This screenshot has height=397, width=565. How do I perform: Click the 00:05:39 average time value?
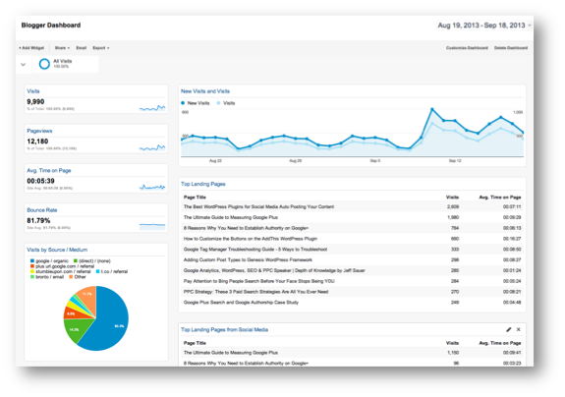pos(40,181)
